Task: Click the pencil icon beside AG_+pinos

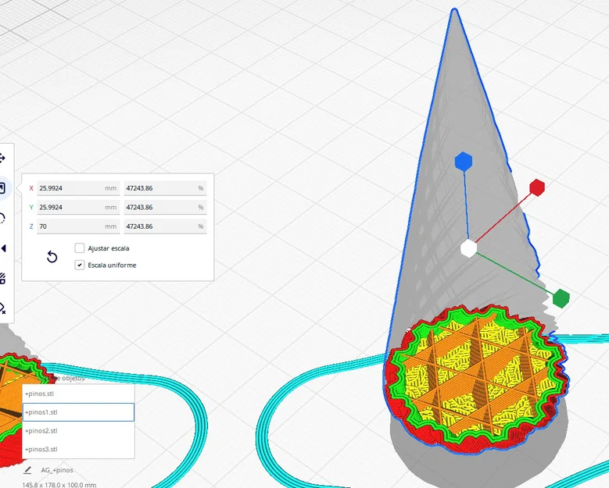Action: tap(27, 470)
